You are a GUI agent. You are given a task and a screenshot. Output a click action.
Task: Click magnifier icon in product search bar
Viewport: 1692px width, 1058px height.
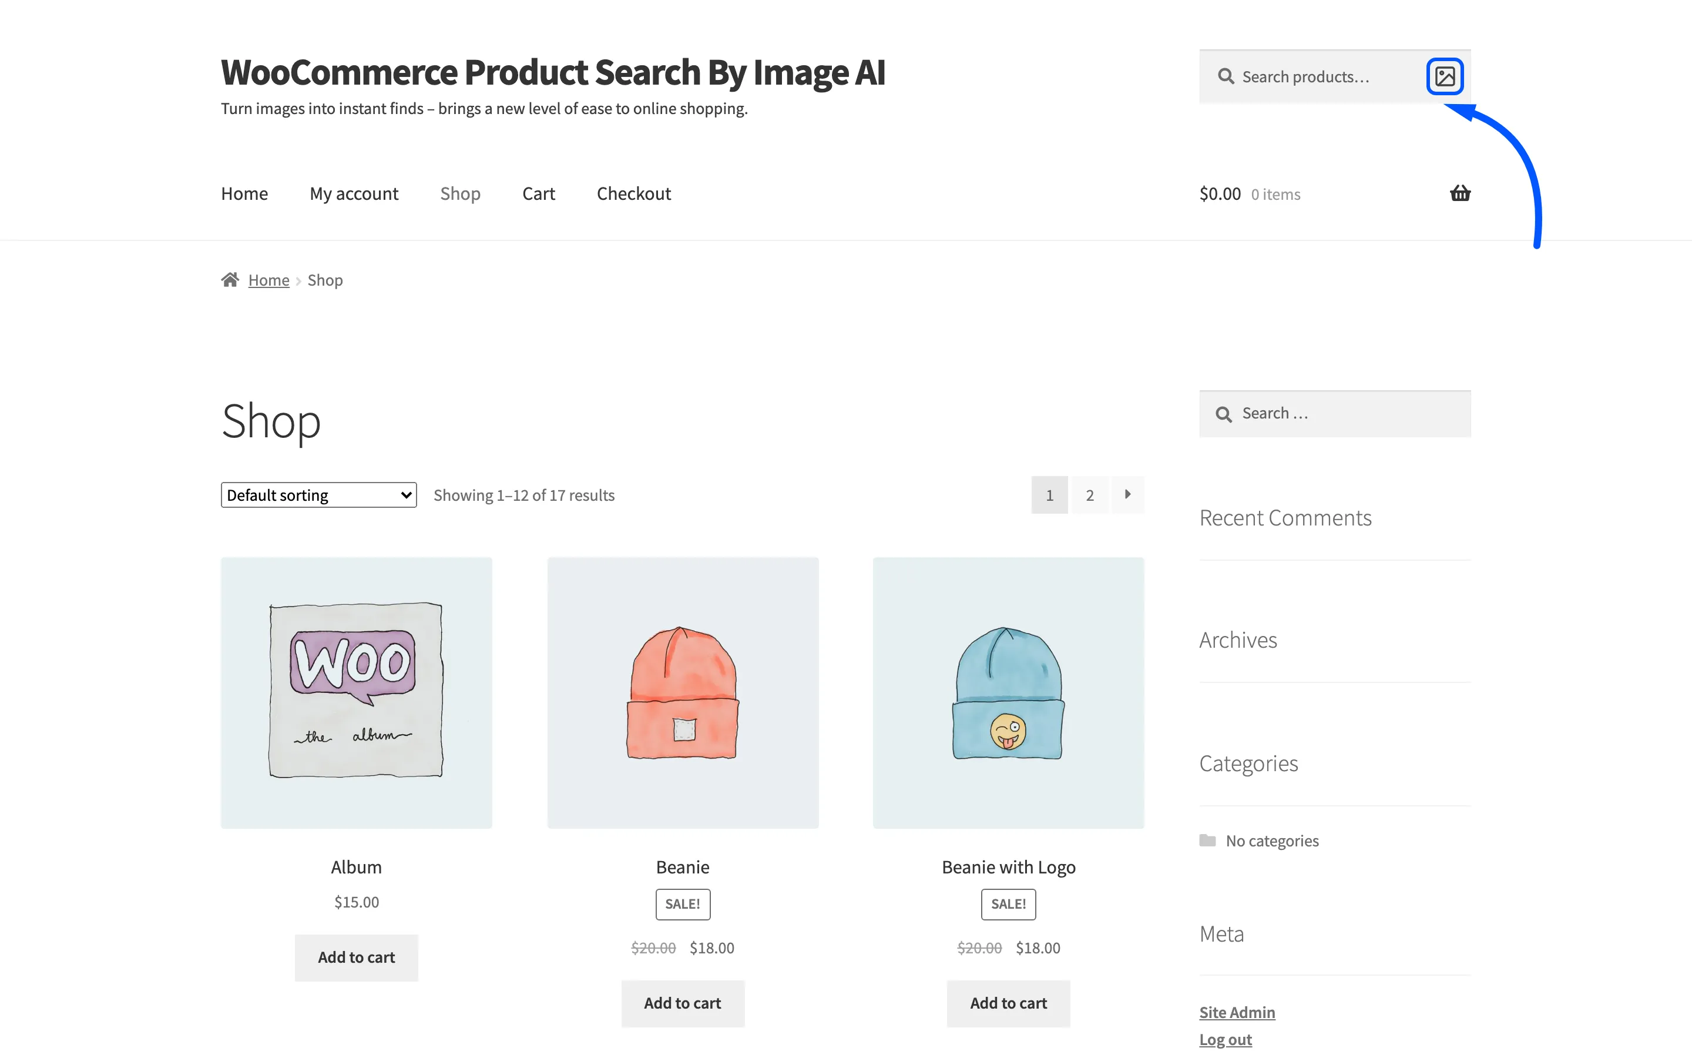click(1226, 76)
